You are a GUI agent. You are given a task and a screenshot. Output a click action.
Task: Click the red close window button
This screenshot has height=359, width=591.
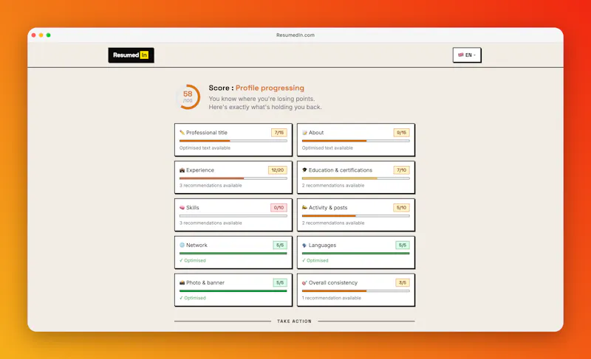click(33, 35)
